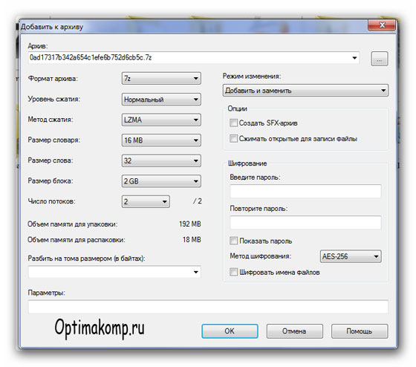Screen dimensions: 416x367
Task: Click the '/ 2' threads count text
Action: click(x=198, y=201)
